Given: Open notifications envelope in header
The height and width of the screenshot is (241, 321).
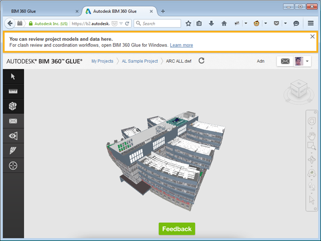Looking at the screenshot, I should (285, 61).
